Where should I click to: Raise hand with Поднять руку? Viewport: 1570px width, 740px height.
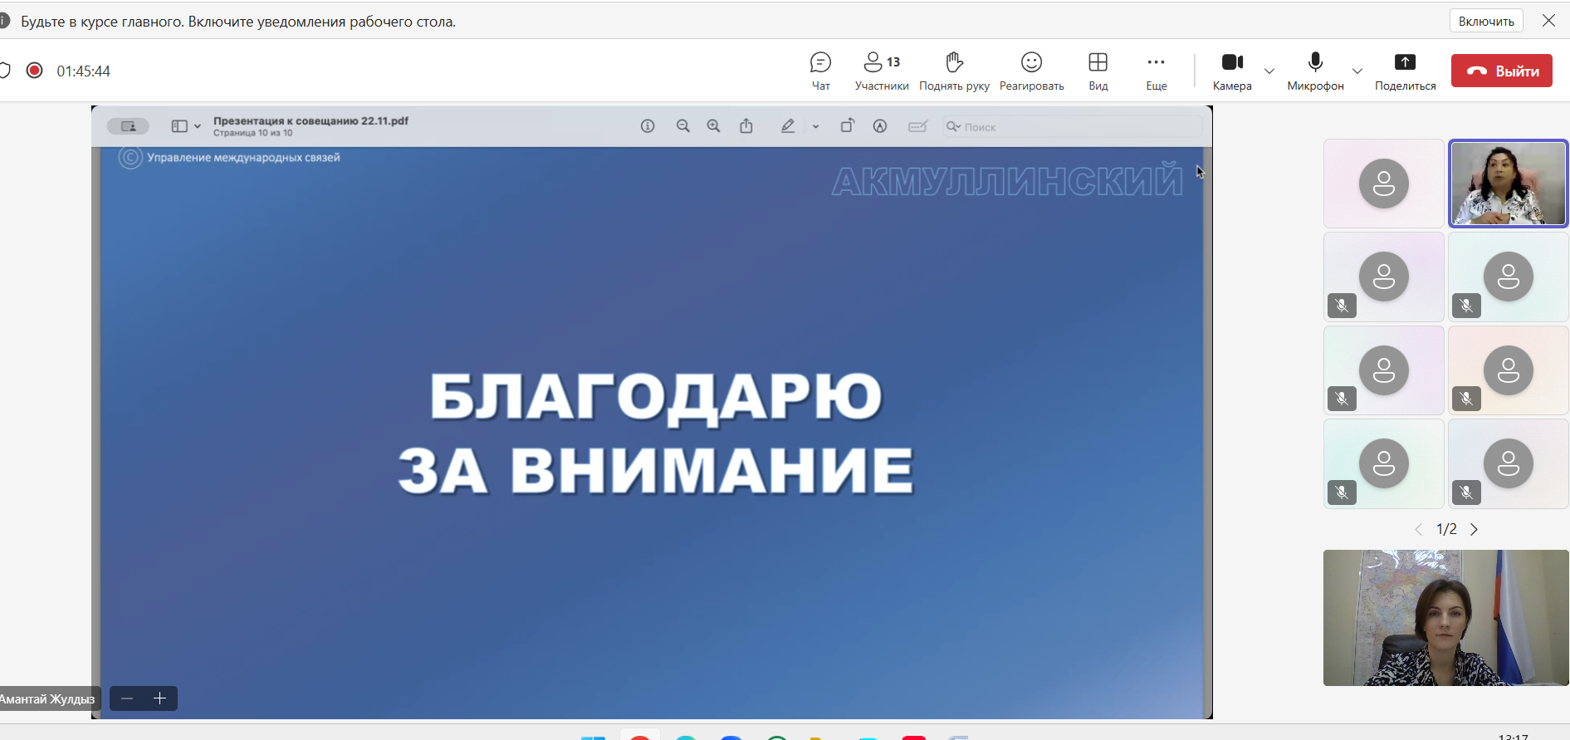(x=954, y=71)
